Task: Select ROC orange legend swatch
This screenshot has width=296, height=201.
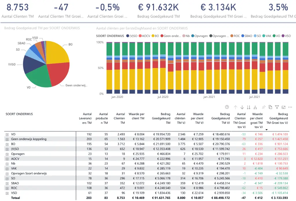Action: tap(232, 36)
